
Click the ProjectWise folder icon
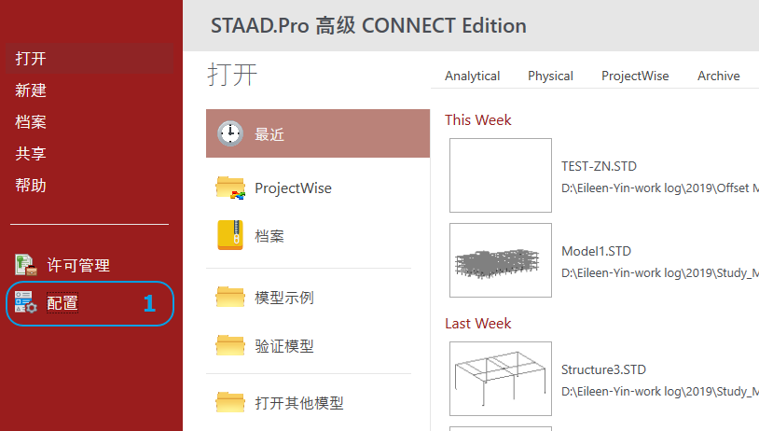(229, 188)
